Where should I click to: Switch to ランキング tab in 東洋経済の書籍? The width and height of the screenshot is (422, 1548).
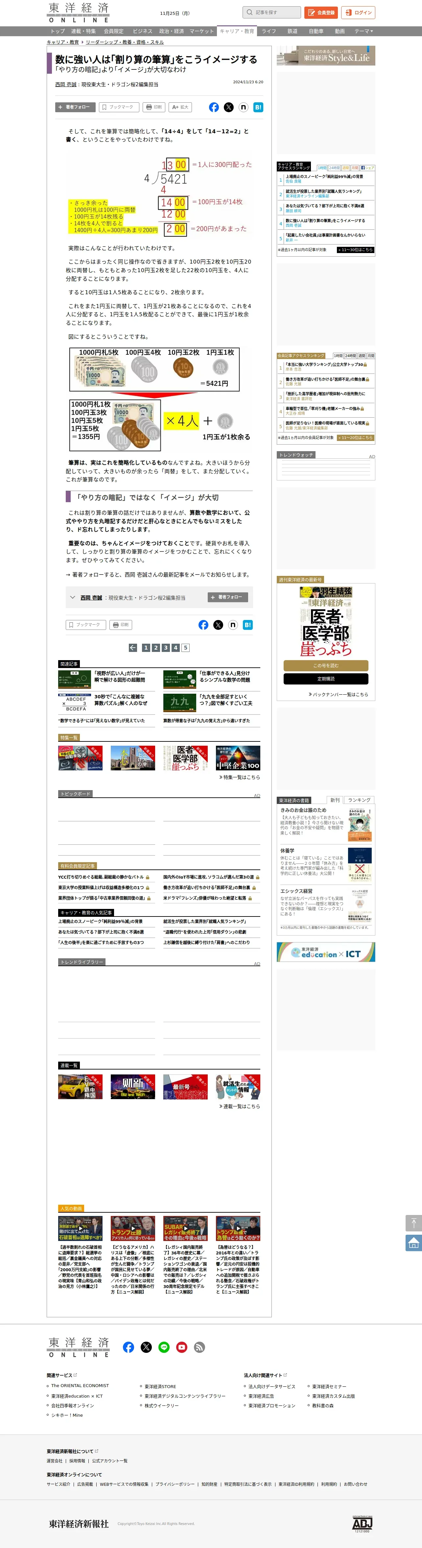click(359, 800)
